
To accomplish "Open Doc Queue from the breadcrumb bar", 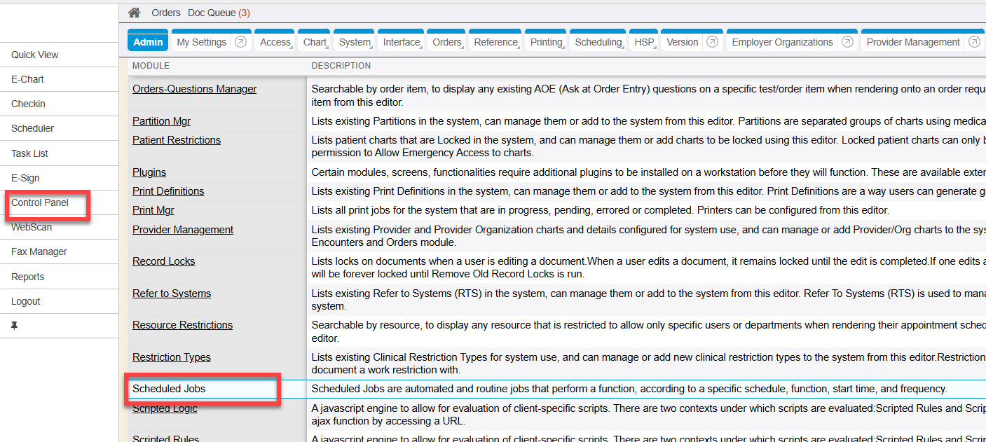I will click(213, 13).
